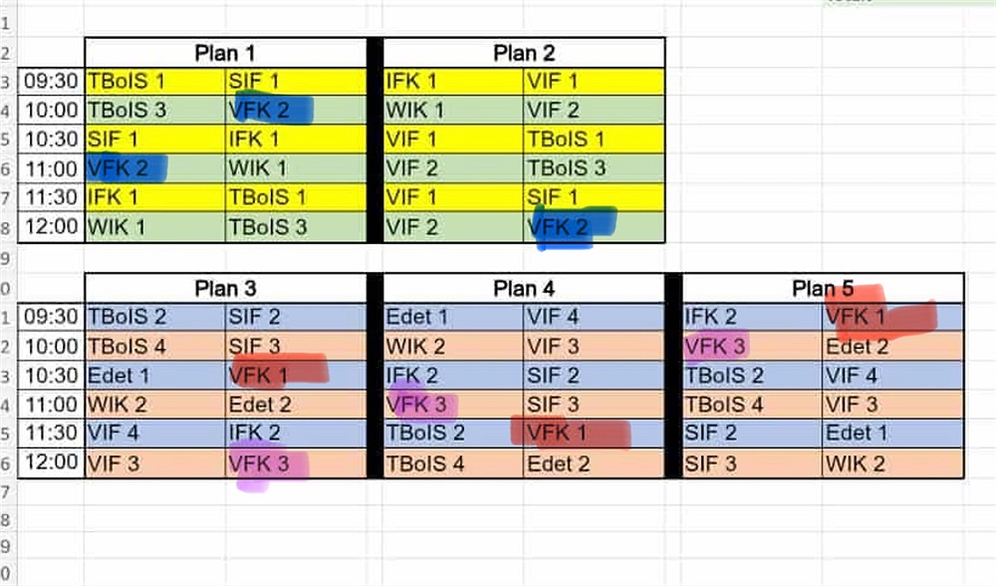Image resolution: width=996 pixels, height=586 pixels.
Task: Click the WIK 2 cell in Plan 5
Action: (x=892, y=463)
